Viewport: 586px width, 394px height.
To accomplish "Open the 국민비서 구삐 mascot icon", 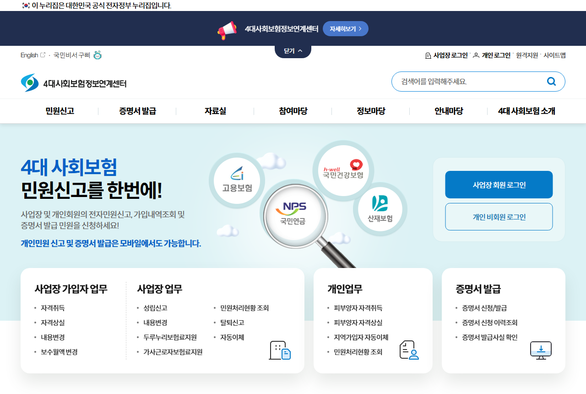I will 98,55.
